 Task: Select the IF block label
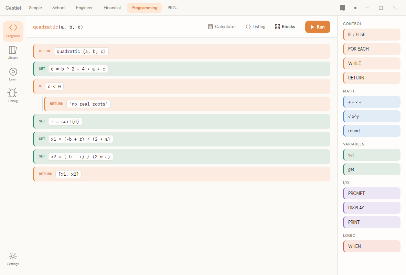40,86
